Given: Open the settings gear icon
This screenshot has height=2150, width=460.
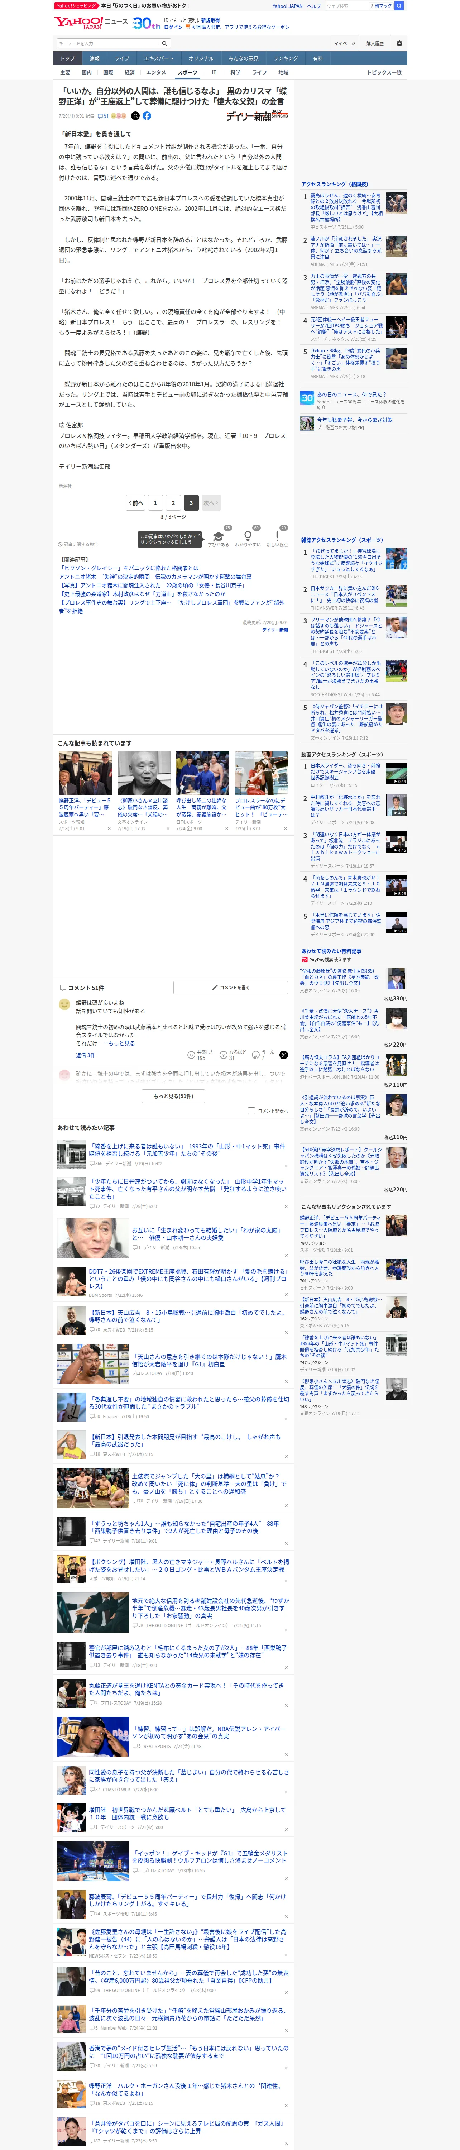Looking at the screenshot, I should (x=399, y=43).
